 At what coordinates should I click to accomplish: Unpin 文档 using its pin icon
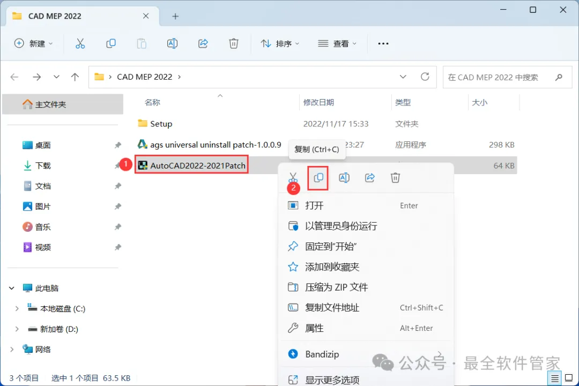(x=118, y=186)
